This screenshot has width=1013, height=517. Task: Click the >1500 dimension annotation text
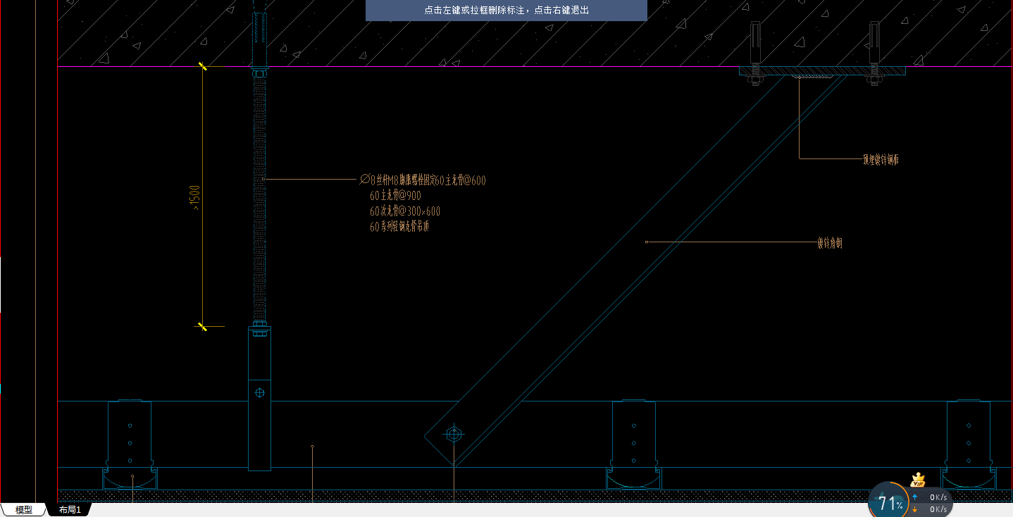pyautogui.click(x=195, y=197)
